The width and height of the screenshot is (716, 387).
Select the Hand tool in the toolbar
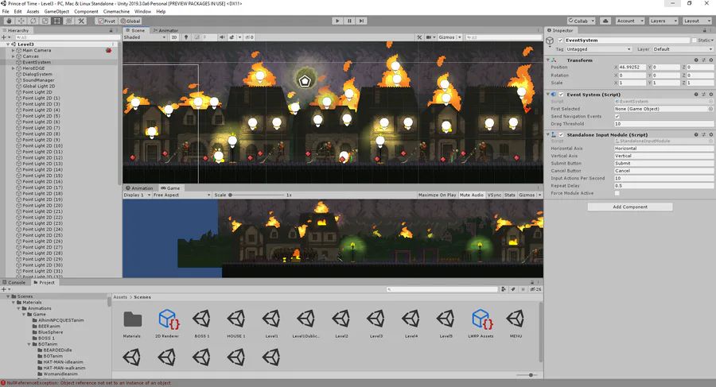pos(9,21)
